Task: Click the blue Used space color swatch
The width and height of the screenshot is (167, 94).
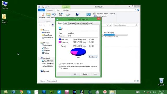Action: pyautogui.click(x=60, y=39)
